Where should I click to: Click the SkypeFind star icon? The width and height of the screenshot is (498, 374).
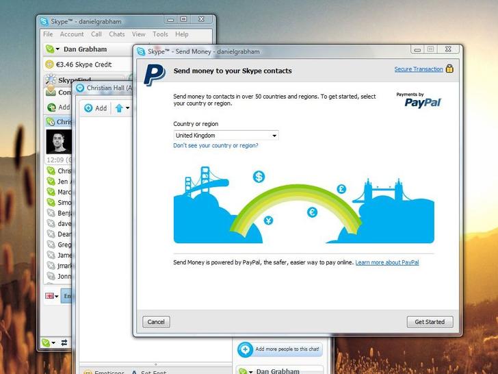click(x=50, y=79)
